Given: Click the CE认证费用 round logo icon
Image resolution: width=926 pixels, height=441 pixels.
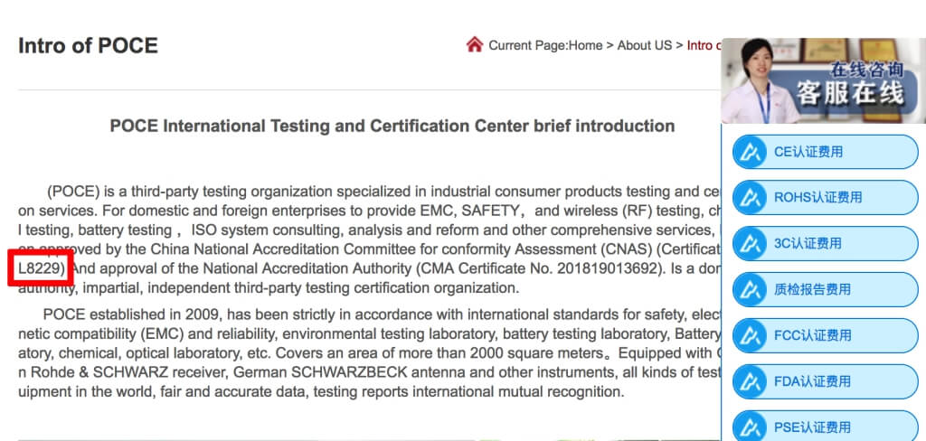Looking at the screenshot, I should 750,152.
